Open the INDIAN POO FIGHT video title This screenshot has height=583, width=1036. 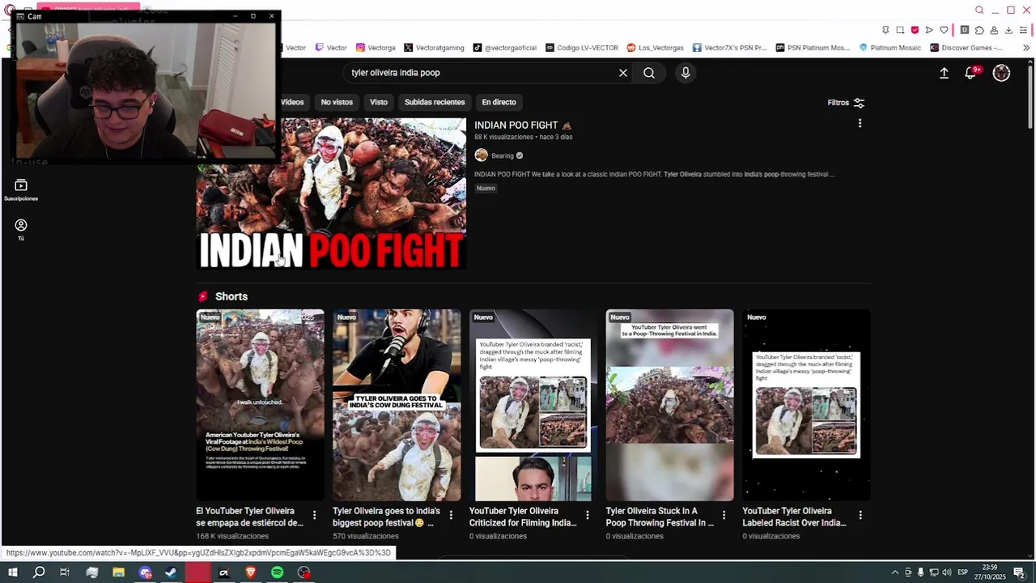point(523,126)
